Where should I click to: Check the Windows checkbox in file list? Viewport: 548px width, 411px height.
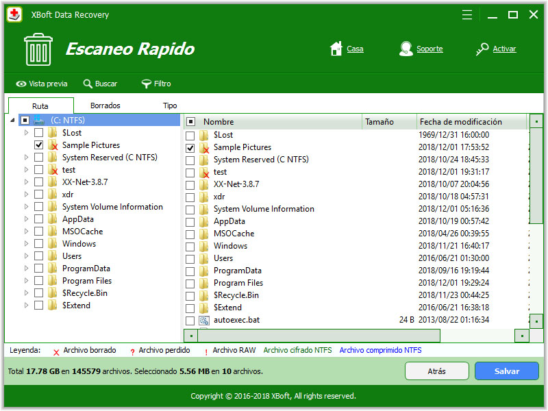coord(190,247)
